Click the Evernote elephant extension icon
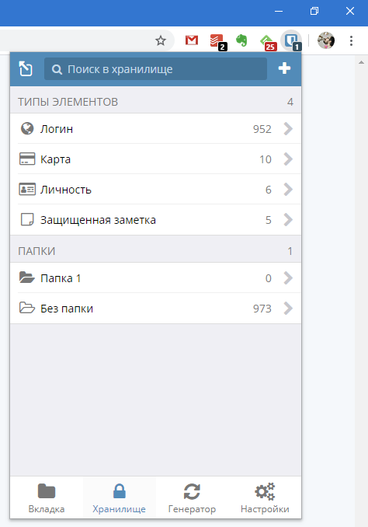This screenshot has height=527, width=368. (241, 40)
